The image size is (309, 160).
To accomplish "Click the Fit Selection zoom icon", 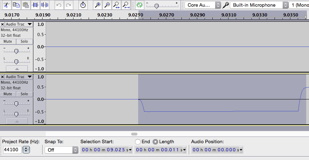I will tap(117, 5).
